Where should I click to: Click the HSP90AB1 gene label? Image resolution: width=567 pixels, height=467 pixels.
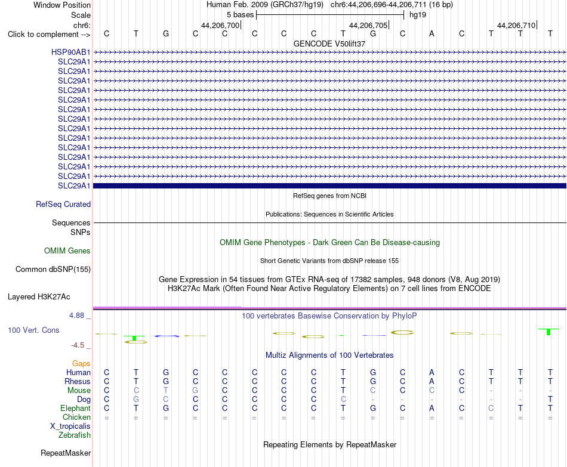[x=70, y=52]
